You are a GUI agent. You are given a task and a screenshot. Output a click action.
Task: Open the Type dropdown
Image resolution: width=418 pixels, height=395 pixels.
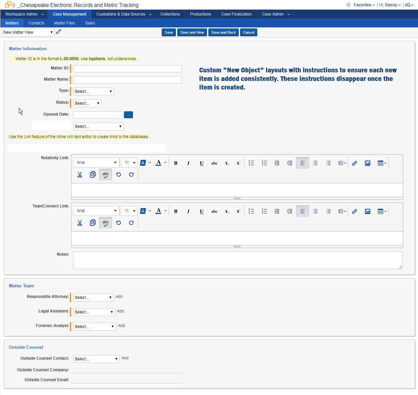(93, 91)
